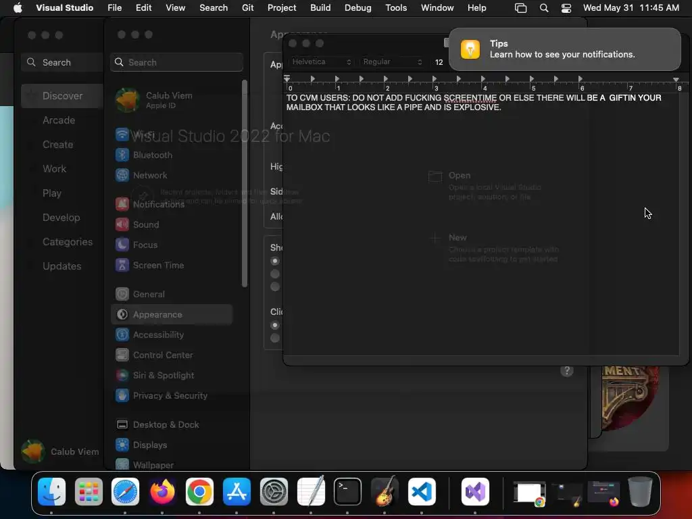Open General settings pane
The height and width of the screenshot is (519, 692).
pos(172,294)
